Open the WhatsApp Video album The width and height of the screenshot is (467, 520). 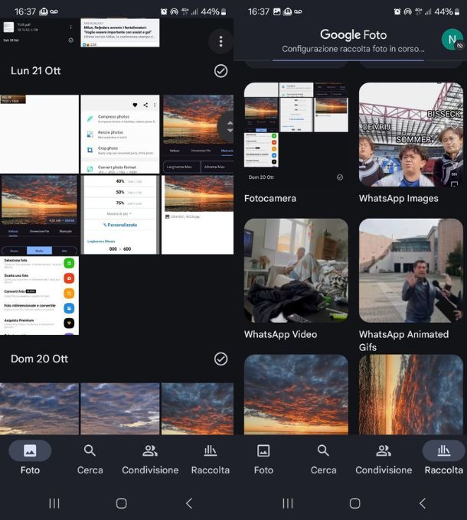tap(296, 271)
